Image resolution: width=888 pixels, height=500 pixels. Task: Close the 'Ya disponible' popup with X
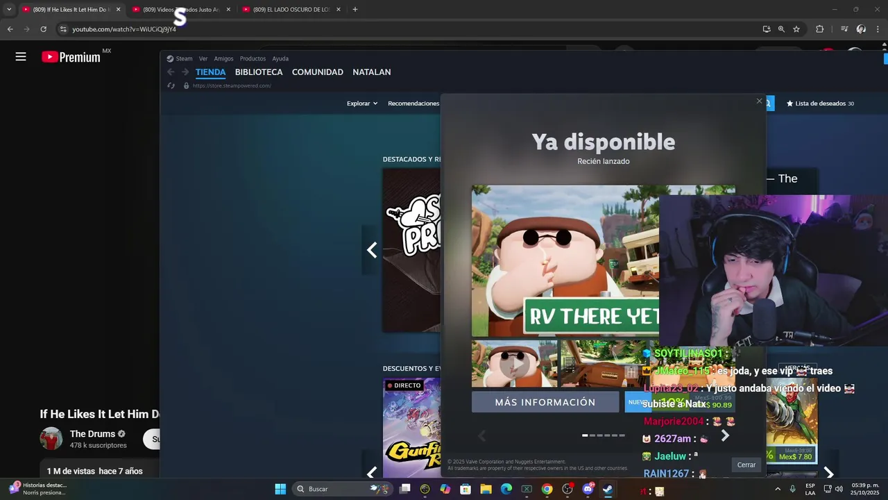point(759,101)
